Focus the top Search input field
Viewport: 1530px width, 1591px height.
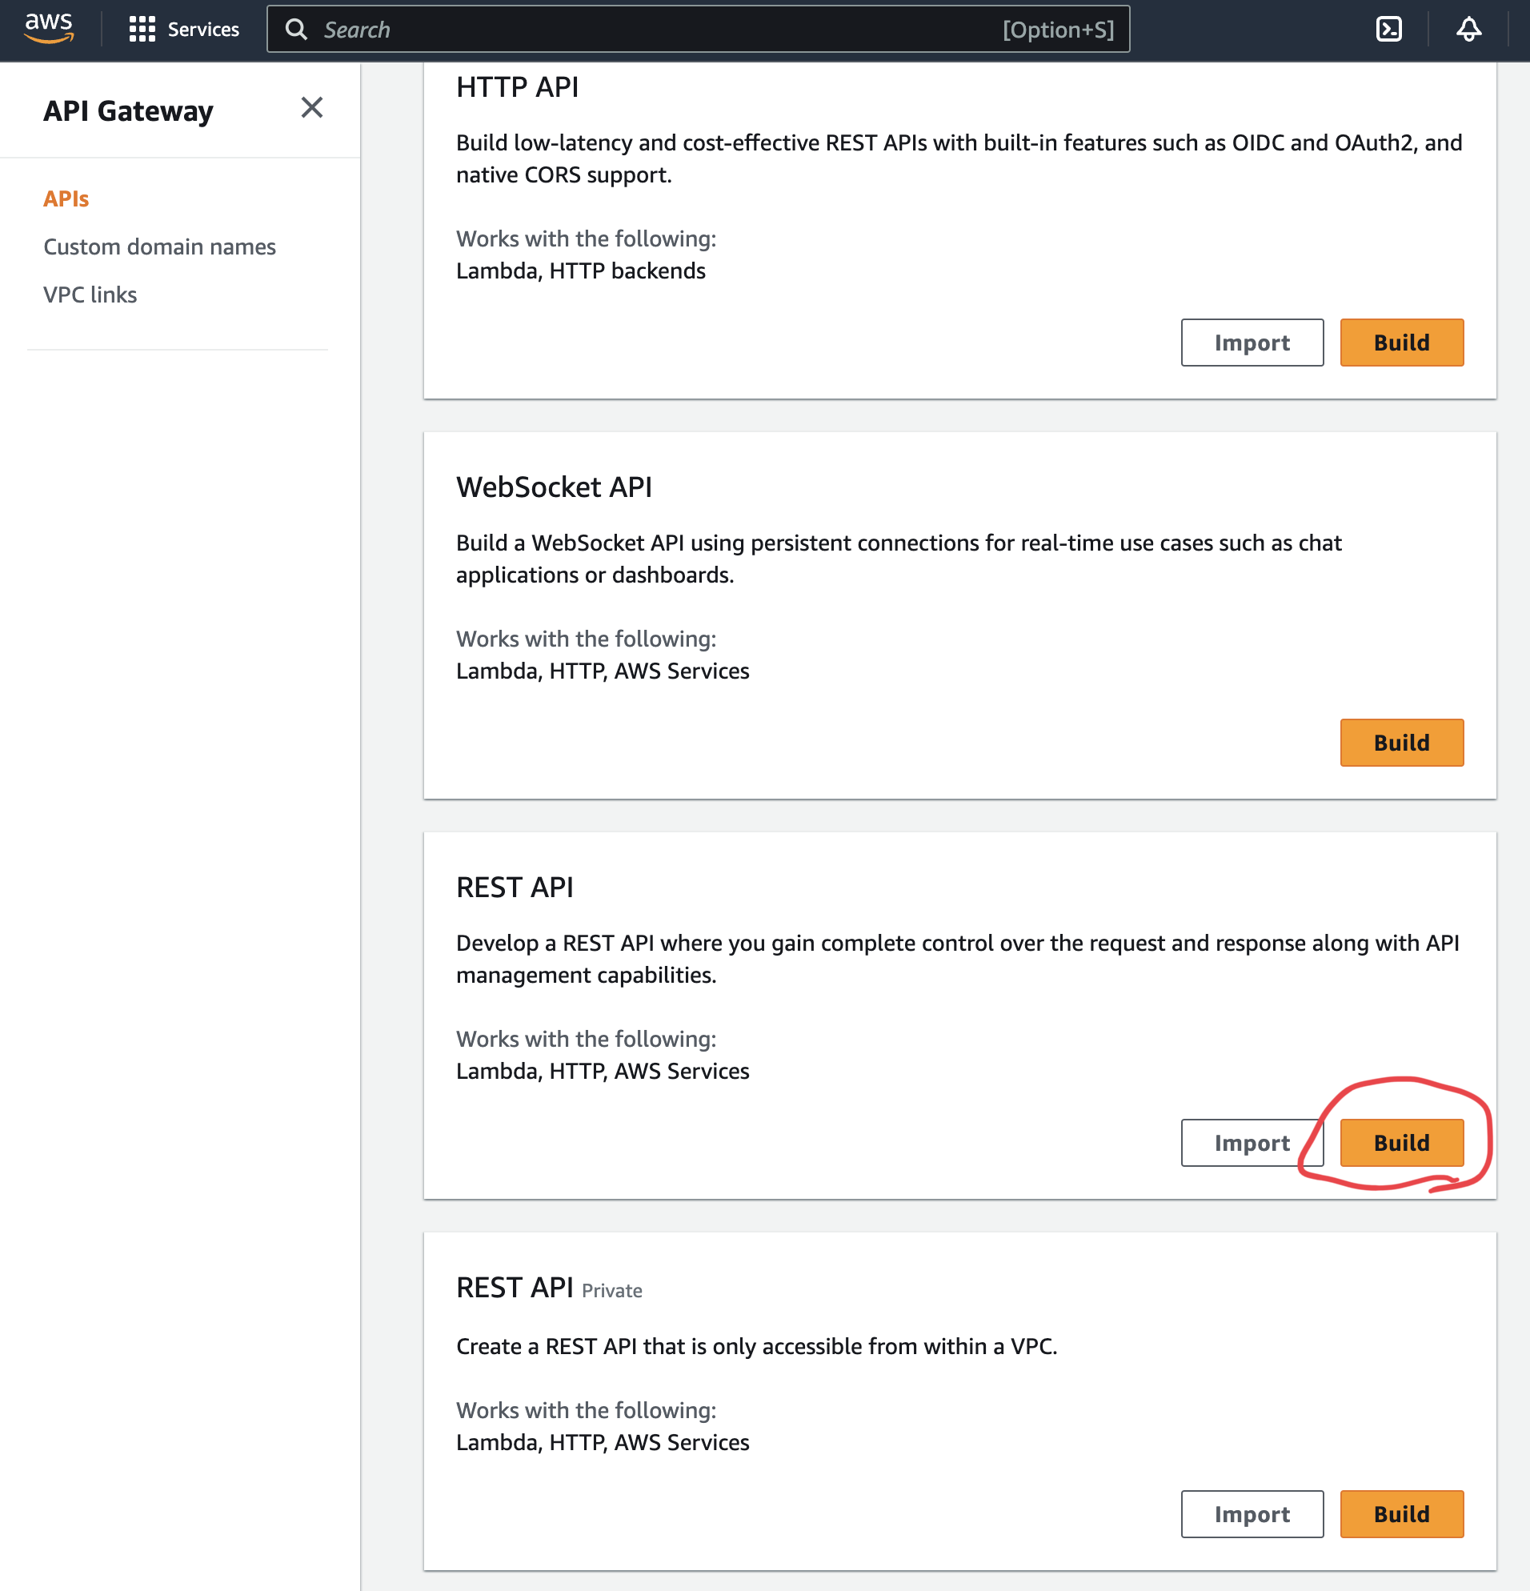[698, 30]
